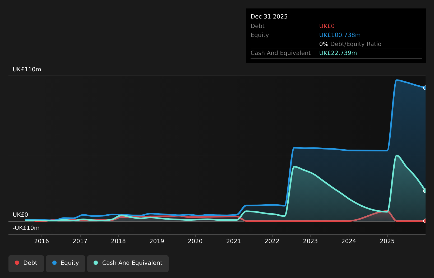Image resolution: width=434 pixels, height=278 pixels.
Task: Click the UK£110m y-axis label
Action: click(x=27, y=69)
